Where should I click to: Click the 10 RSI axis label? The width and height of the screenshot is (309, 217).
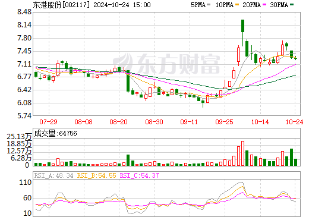[x=27, y=213]
